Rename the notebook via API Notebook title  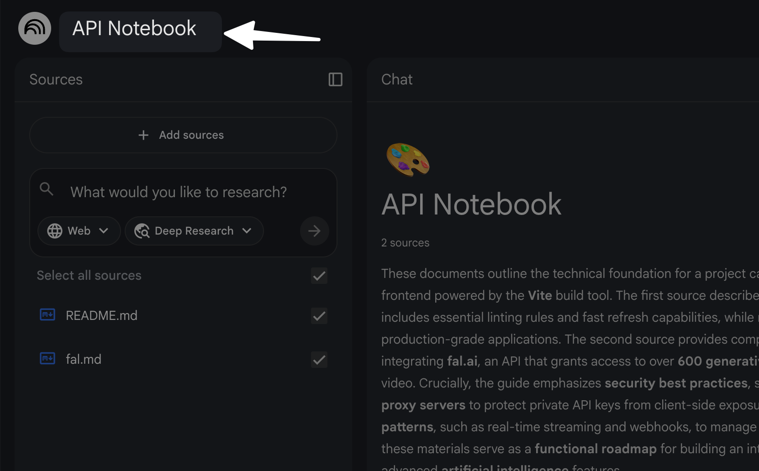pos(134,28)
